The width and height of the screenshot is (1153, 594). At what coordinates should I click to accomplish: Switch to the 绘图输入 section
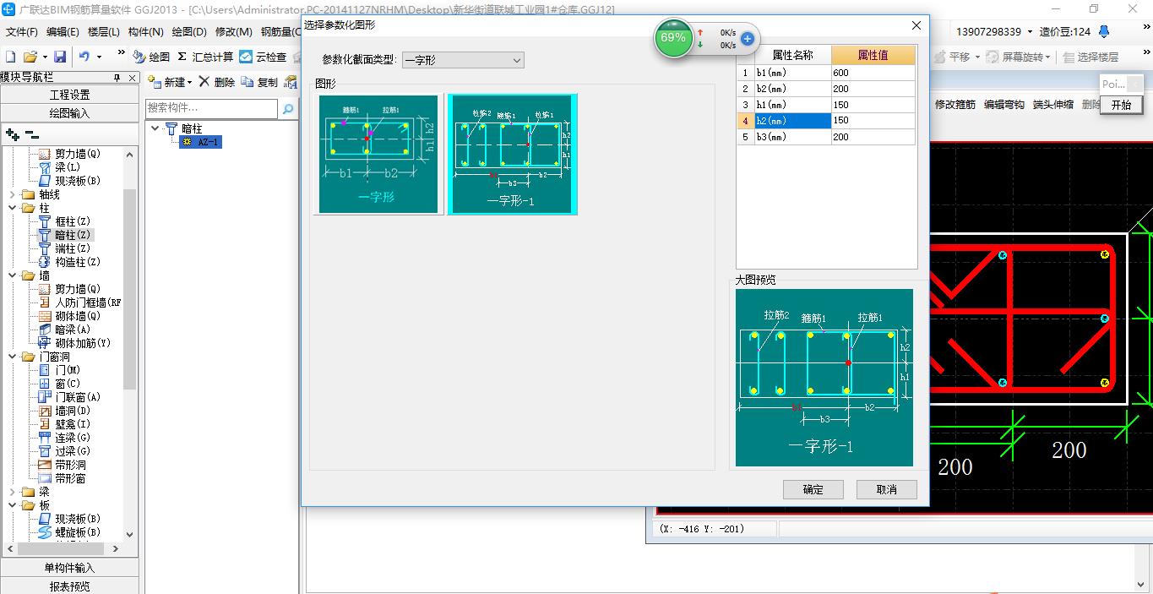point(69,113)
